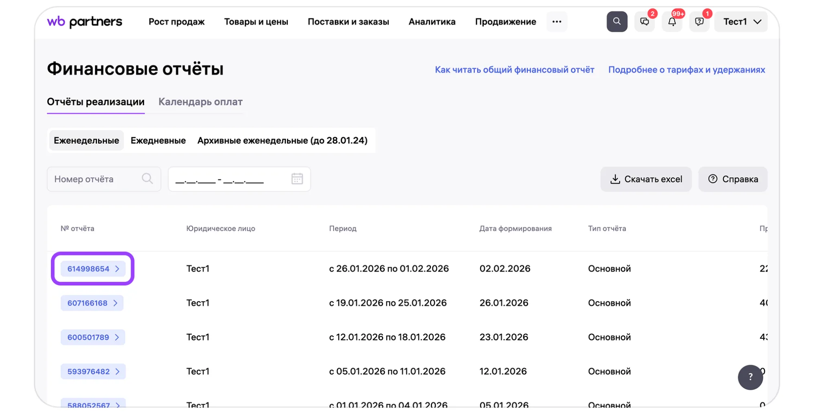Select Архивные еженедельные reports filter
Viewport: 814px width, 414px height.
(x=282, y=140)
